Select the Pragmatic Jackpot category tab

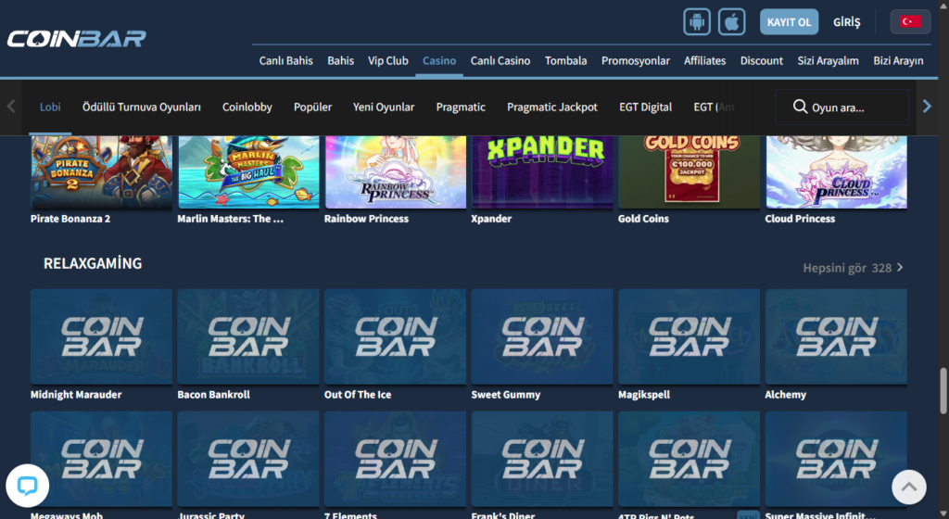click(x=551, y=108)
